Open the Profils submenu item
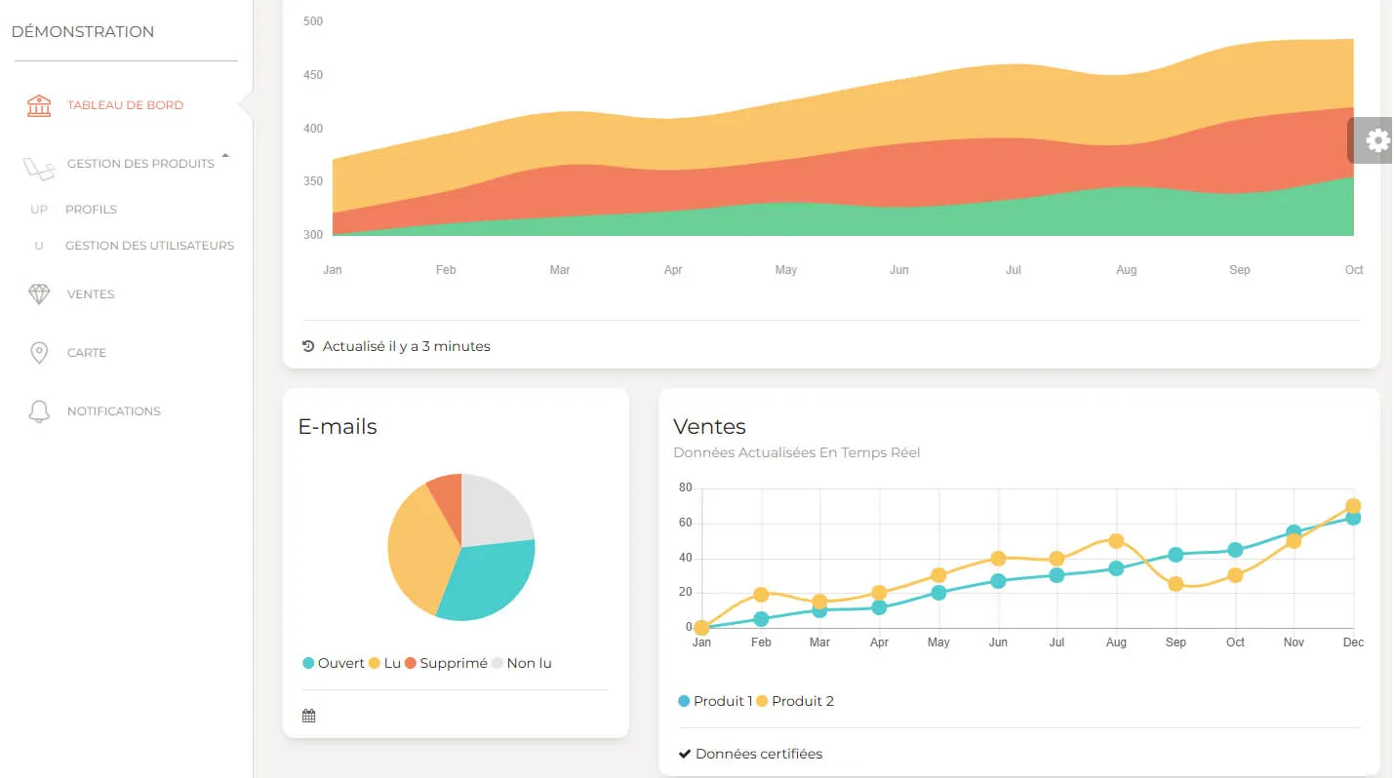The width and height of the screenshot is (1394, 778). (91, 210)
